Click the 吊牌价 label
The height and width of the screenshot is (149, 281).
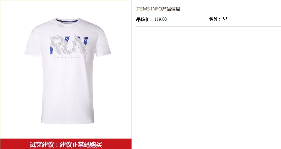tap(144, 19)
